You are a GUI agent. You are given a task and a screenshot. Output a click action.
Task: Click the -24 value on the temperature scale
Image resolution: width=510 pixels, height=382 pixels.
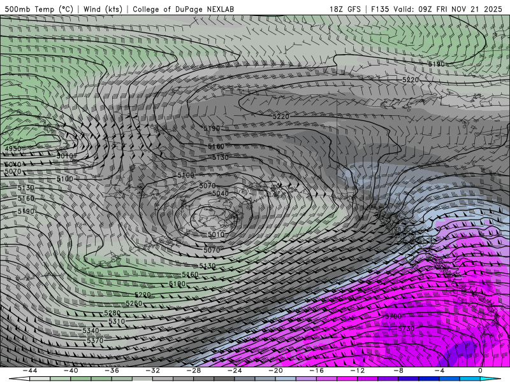click(x=235, y=371)
